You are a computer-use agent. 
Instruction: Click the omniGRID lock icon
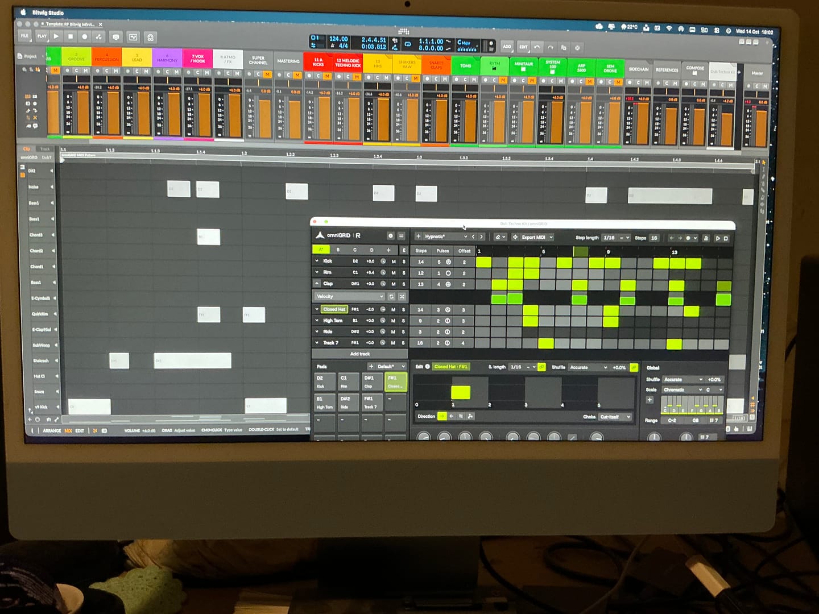pos(706,238)
